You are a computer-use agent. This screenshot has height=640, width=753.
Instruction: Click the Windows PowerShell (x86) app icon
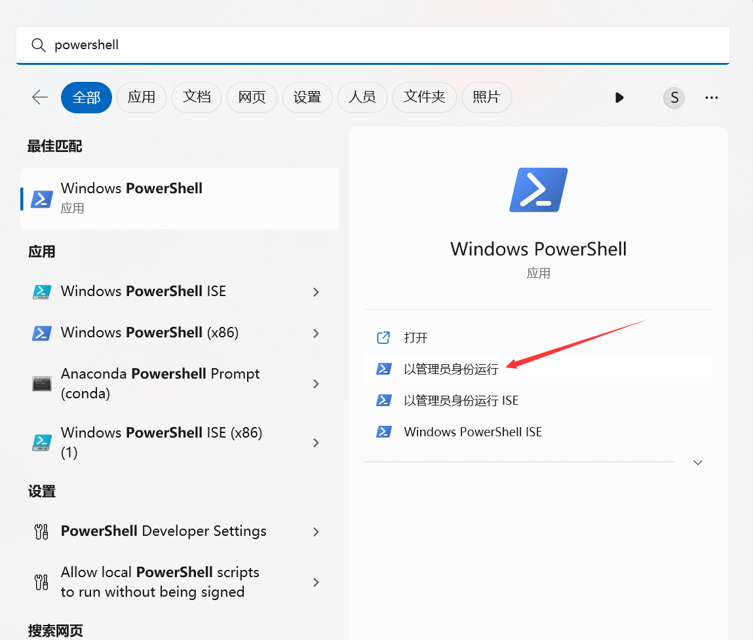[42, 333]
